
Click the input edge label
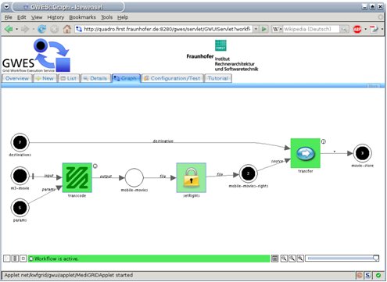coord(48,176)
